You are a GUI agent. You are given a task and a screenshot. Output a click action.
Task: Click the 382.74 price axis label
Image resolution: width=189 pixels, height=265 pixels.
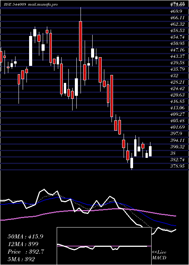pyautogui.click(x=177, y=159)
